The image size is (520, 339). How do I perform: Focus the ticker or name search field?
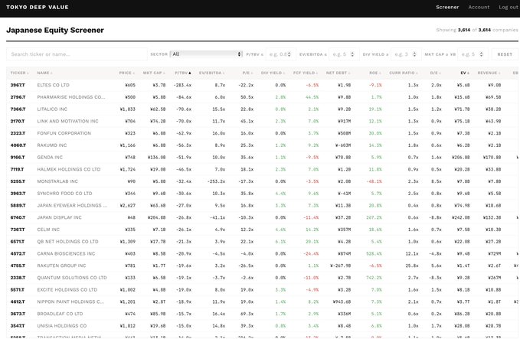click(x=77, y=54)
